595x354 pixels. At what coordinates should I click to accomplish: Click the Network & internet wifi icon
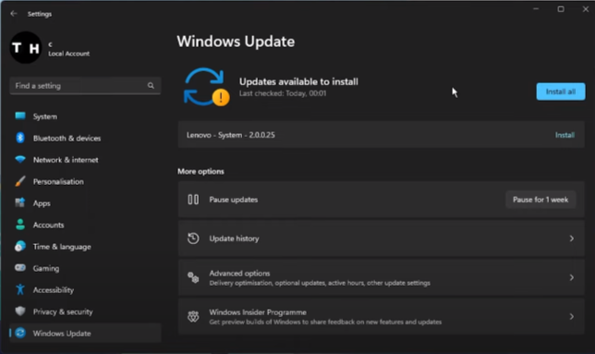click(20, 159)
